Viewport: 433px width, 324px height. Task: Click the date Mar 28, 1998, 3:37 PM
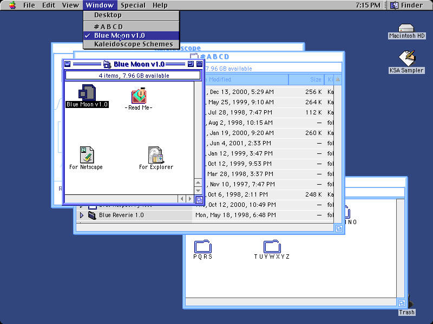[240, 174]
